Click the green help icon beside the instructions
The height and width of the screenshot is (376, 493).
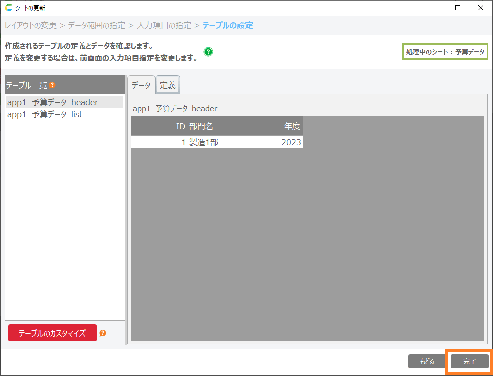[x=208, y=52]
